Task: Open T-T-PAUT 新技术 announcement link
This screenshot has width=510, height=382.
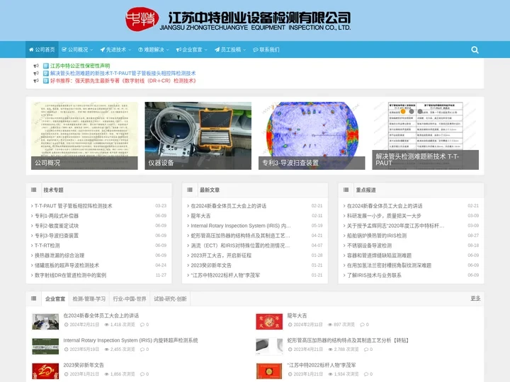Action: (123, 73)
